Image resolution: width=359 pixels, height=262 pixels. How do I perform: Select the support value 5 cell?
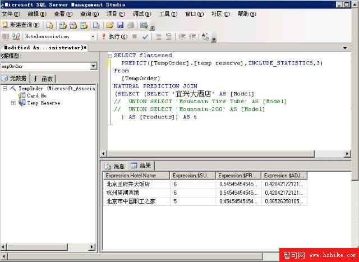193,201
